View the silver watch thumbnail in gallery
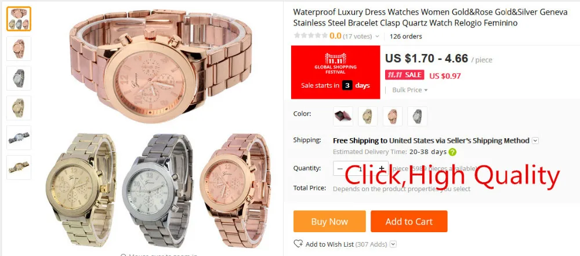This screenshot has width=580, height=256. 19,78
